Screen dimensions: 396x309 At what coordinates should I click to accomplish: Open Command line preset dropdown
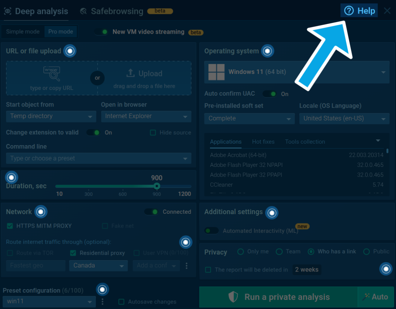coord(99,158)
